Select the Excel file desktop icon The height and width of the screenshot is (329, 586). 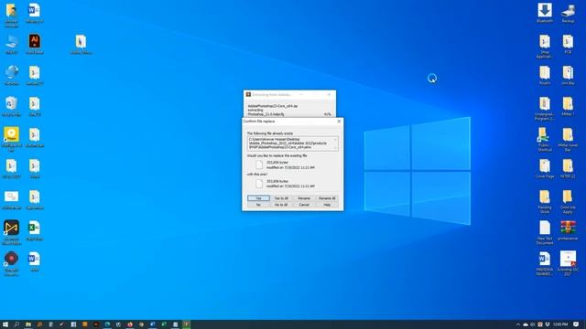[35, 230]
